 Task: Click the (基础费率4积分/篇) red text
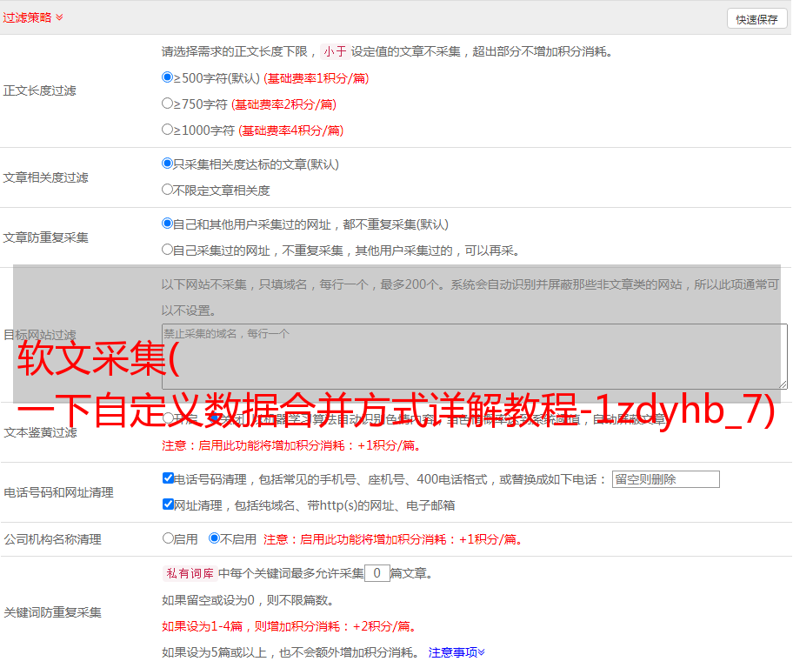point(290,130)
